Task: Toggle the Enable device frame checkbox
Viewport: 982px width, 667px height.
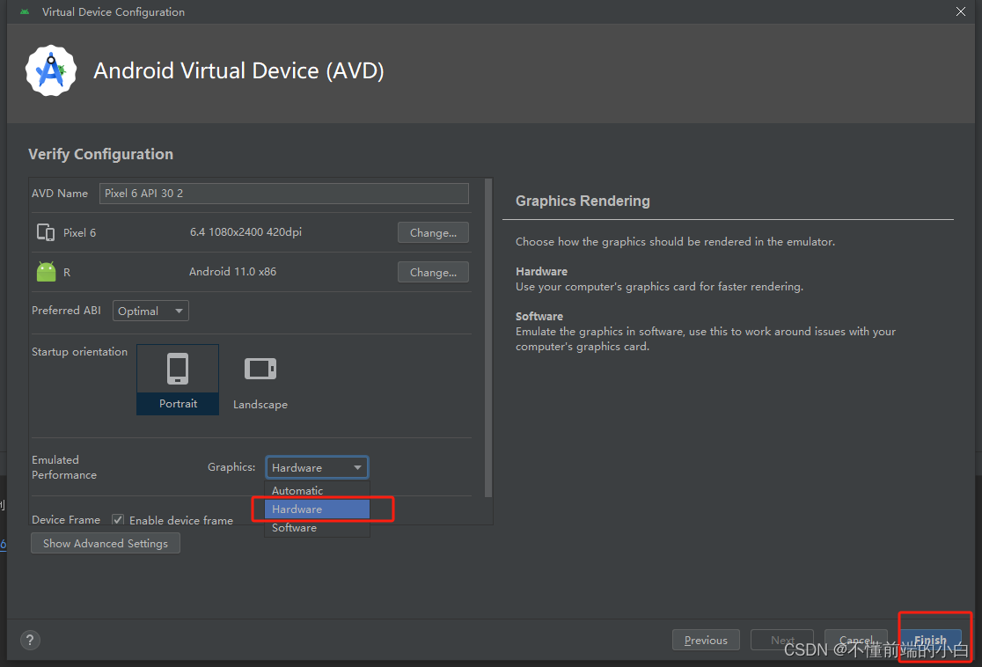Action: [x=118, y=519]
